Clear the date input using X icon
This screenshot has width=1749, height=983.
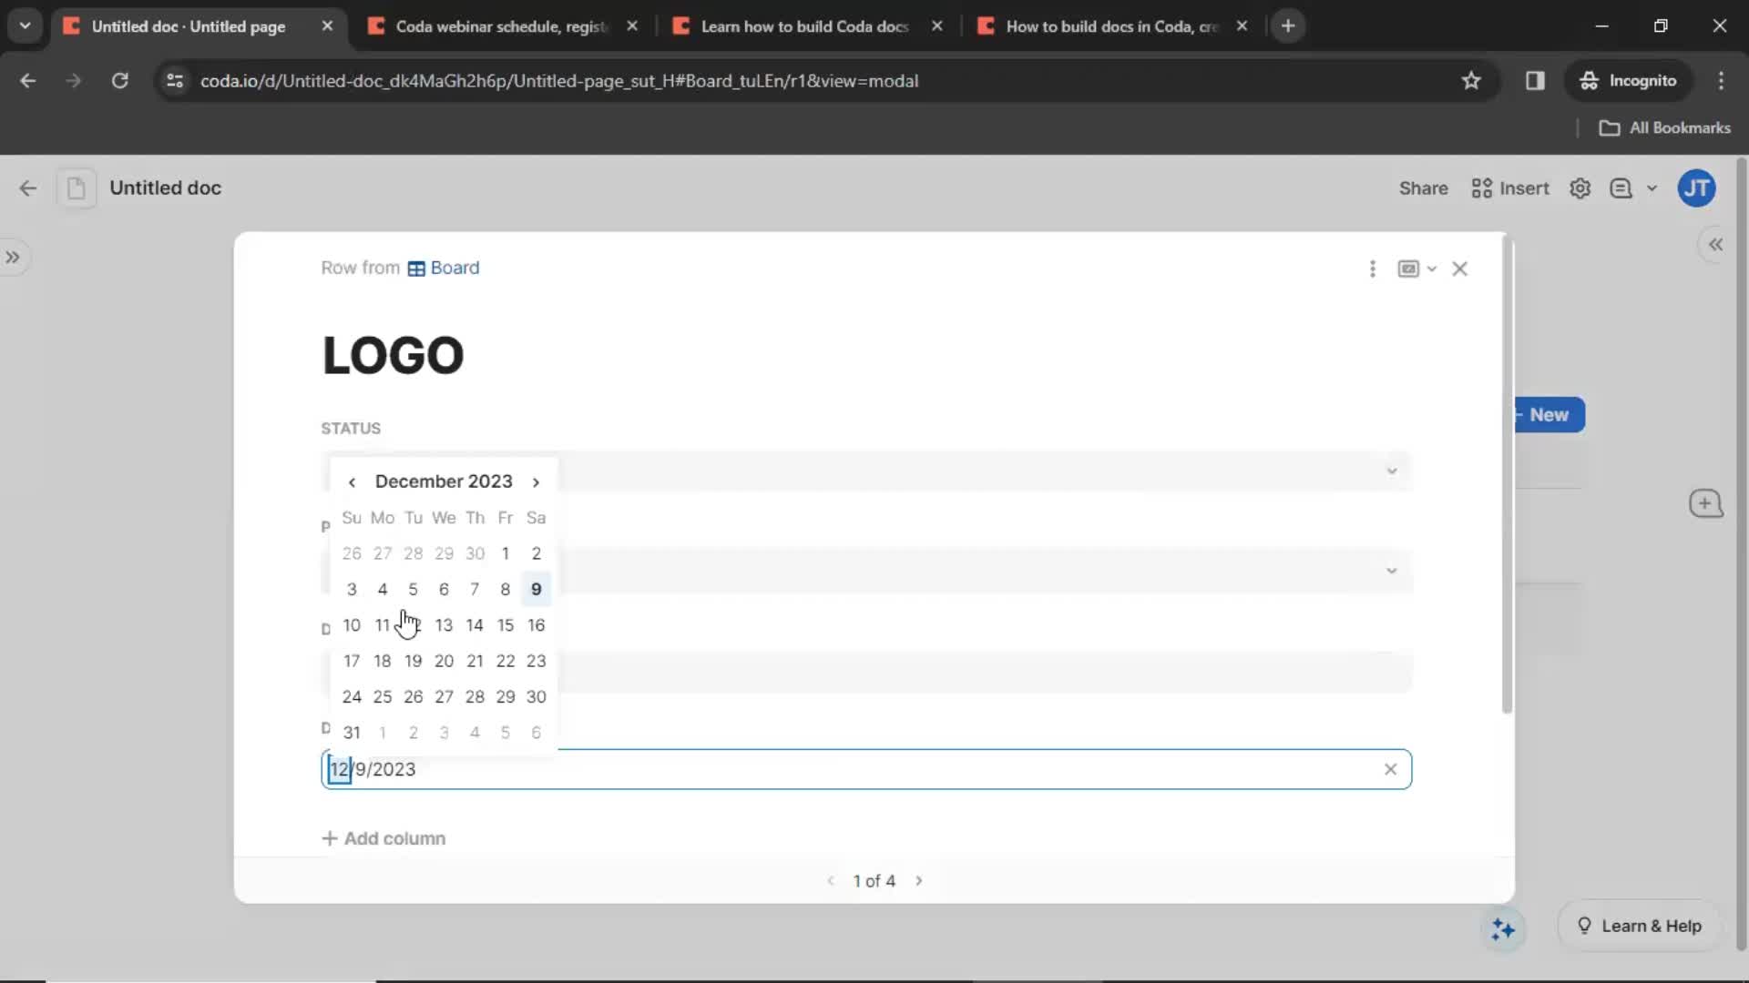1391,769
